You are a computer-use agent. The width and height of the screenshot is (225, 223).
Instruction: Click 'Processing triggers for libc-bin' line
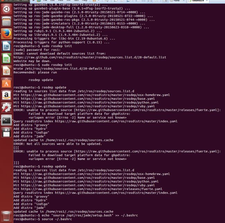click(x=64, y=39)
